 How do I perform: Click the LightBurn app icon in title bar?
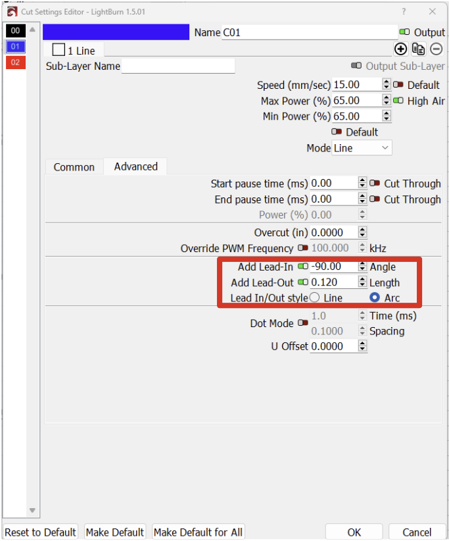[12, 12]
